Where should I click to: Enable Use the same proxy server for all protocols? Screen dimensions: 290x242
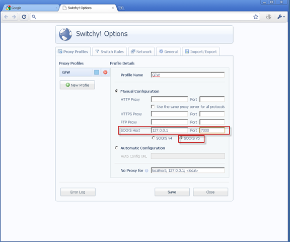pos(153,107)
